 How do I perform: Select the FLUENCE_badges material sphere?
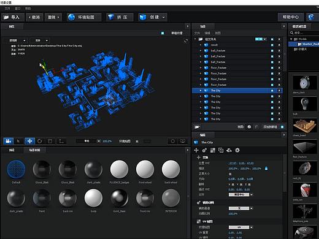[119, 169]
